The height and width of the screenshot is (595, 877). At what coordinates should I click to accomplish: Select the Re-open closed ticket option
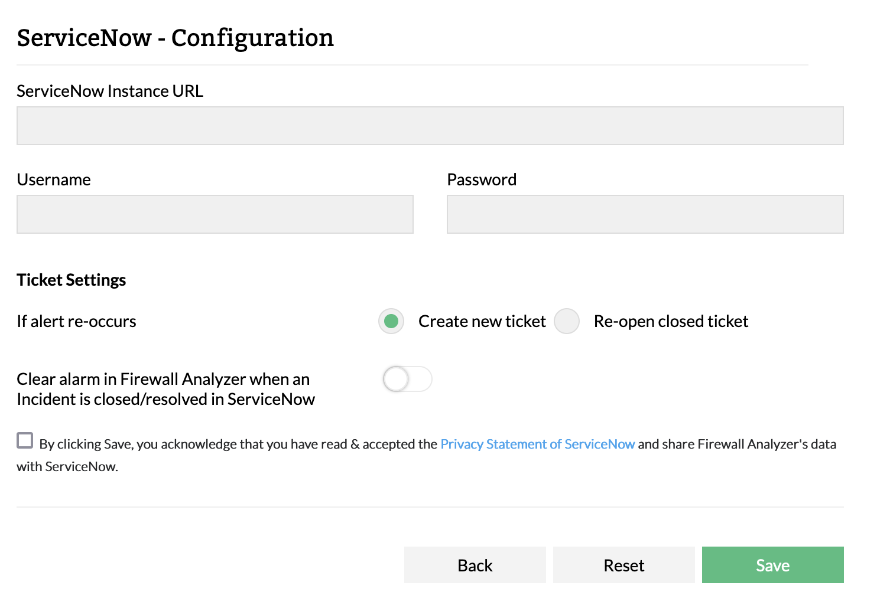[566, 321]
